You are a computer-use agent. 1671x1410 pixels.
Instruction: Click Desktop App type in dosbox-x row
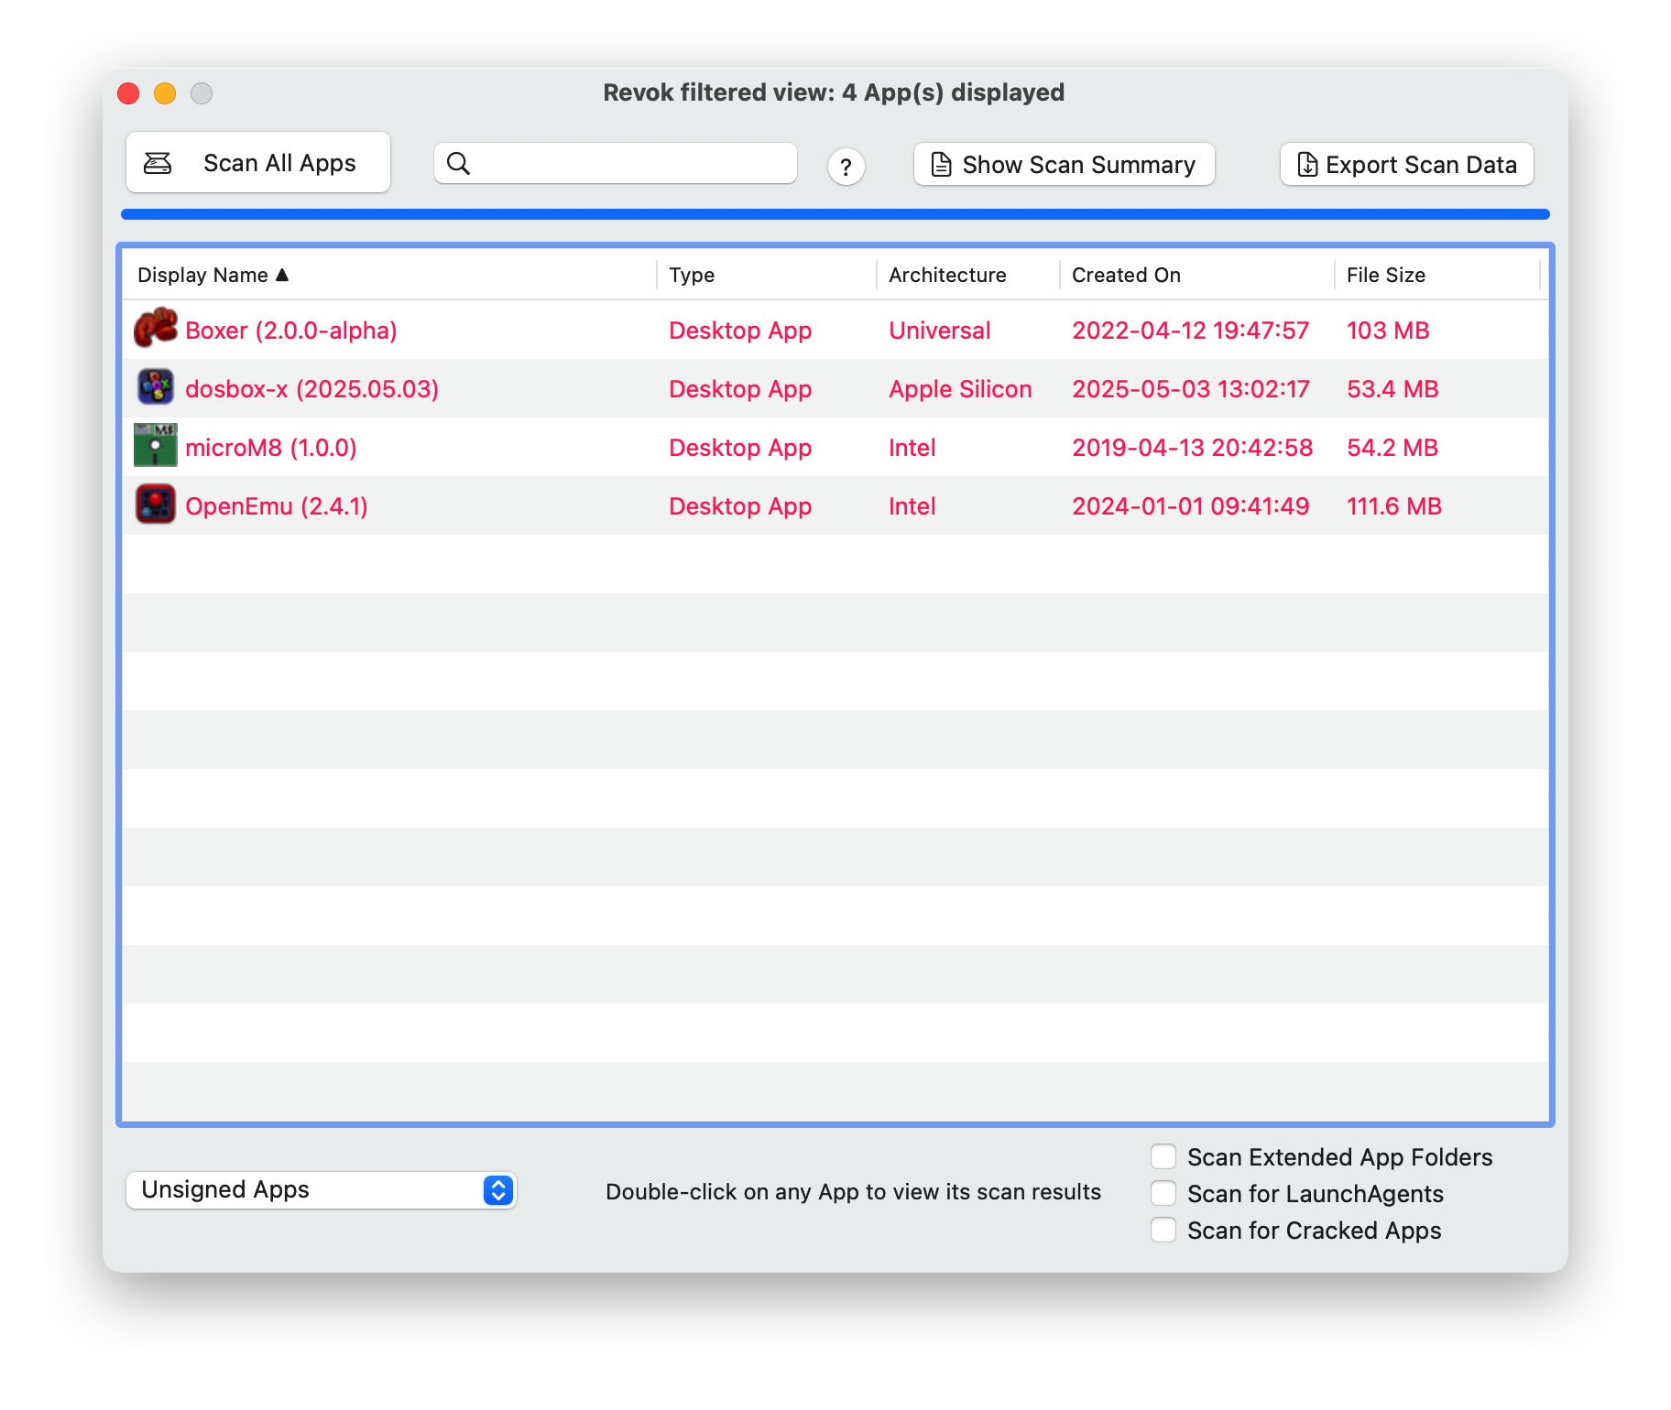pyautogui.click(x=740, y=389)
